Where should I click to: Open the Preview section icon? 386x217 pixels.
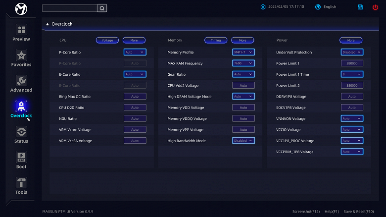21,31
